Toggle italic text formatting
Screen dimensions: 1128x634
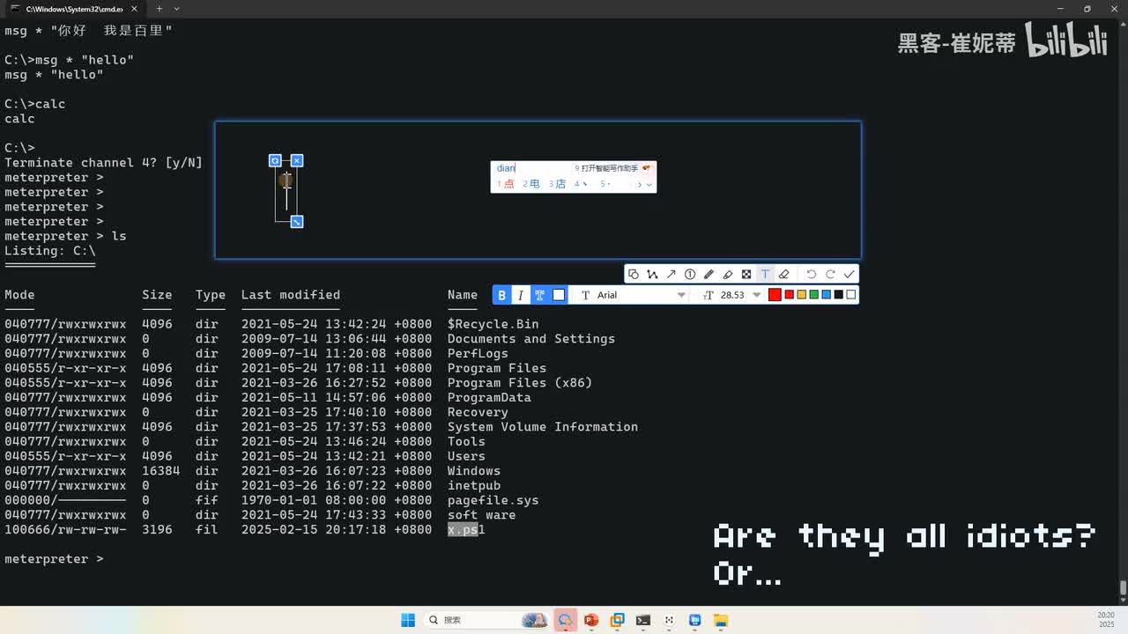tap(521, 295)
